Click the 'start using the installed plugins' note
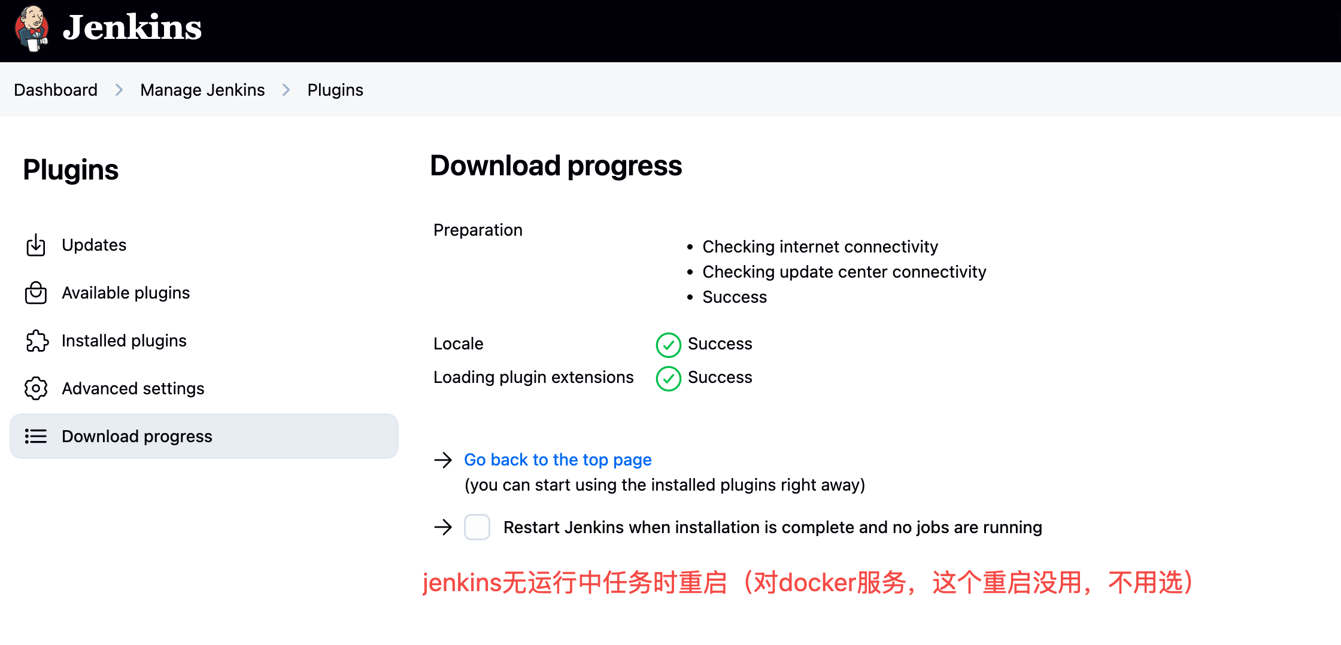The height and width of the screenshot is (645, 1341). click(665, 485)
